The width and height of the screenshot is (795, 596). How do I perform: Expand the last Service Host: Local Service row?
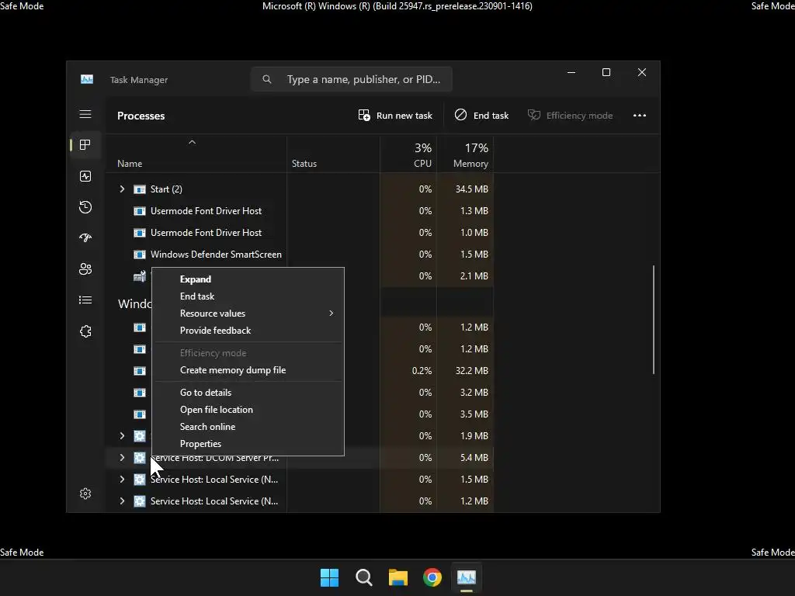pyautogui.click(x=122, y=501)
